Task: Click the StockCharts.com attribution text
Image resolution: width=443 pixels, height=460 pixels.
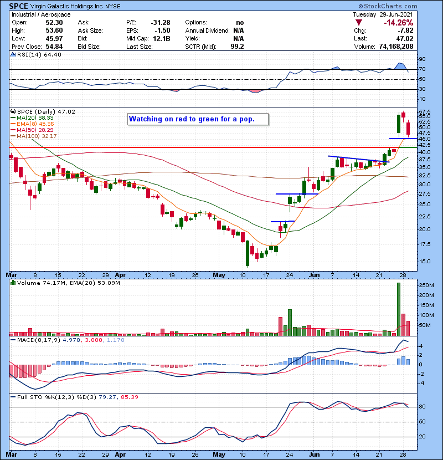Action: click(x=388, y=6)
